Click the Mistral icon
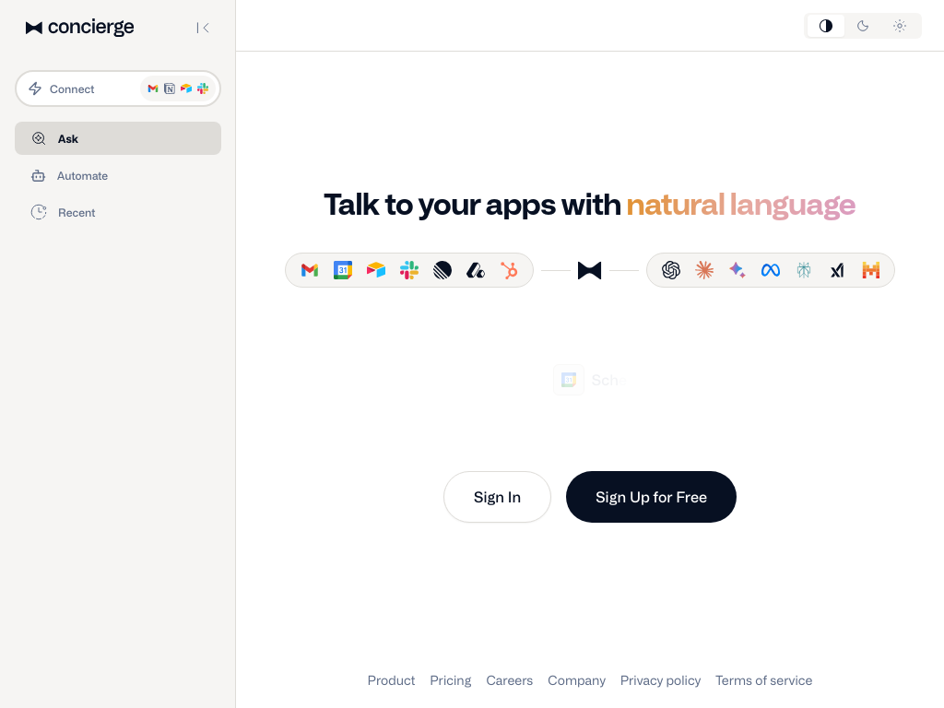The width and height of the screenshot is (944, 708). pyautogui.click(x=870, y=270)
